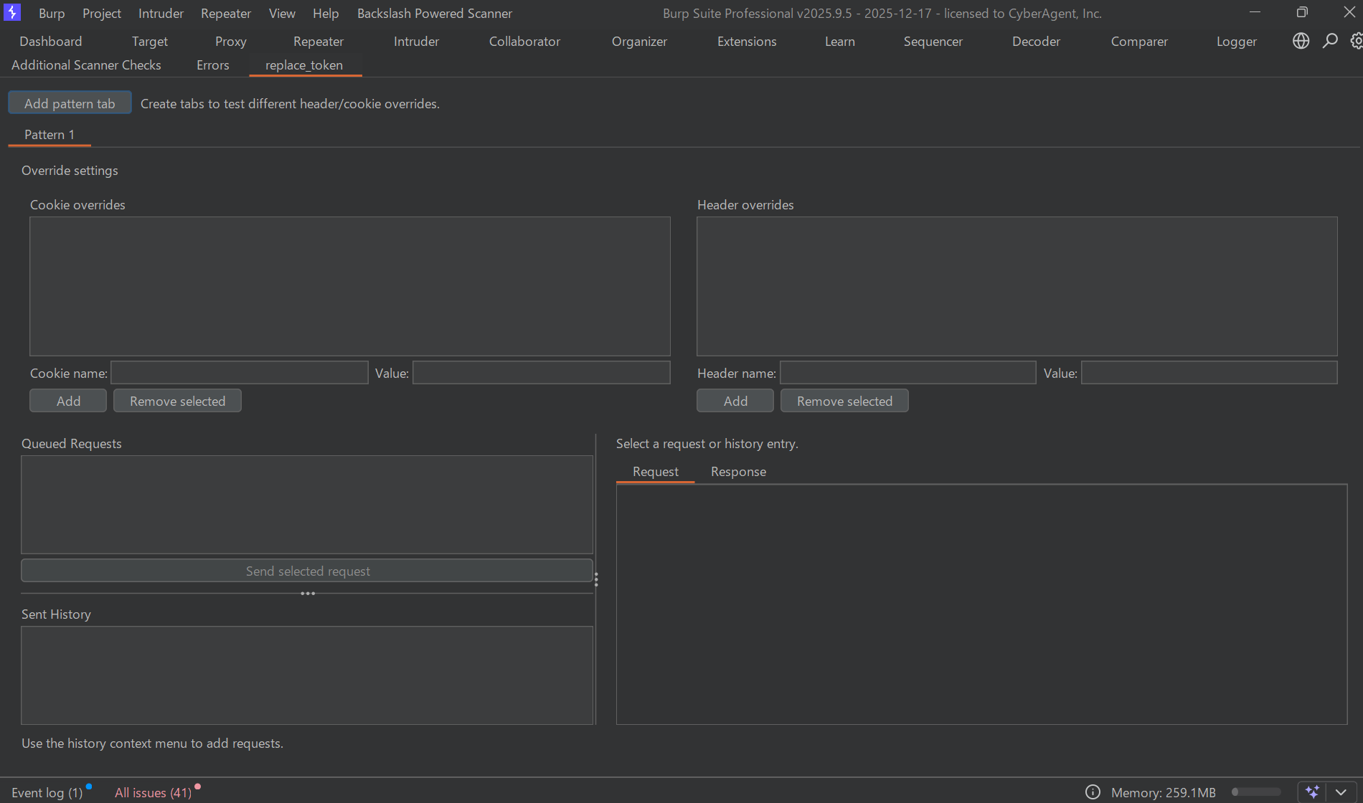Click the Send selected request button
This screenshot has height=803, width=1363.
(307, 571)
